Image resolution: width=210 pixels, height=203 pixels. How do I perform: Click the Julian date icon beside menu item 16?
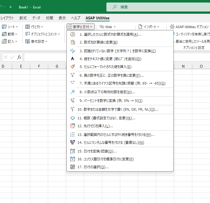[73, 159]
